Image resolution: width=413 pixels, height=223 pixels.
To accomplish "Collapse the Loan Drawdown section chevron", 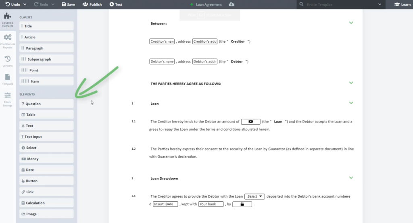I will [351, 177].
